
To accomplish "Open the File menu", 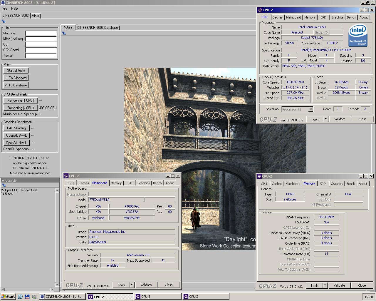I will 5,9.
